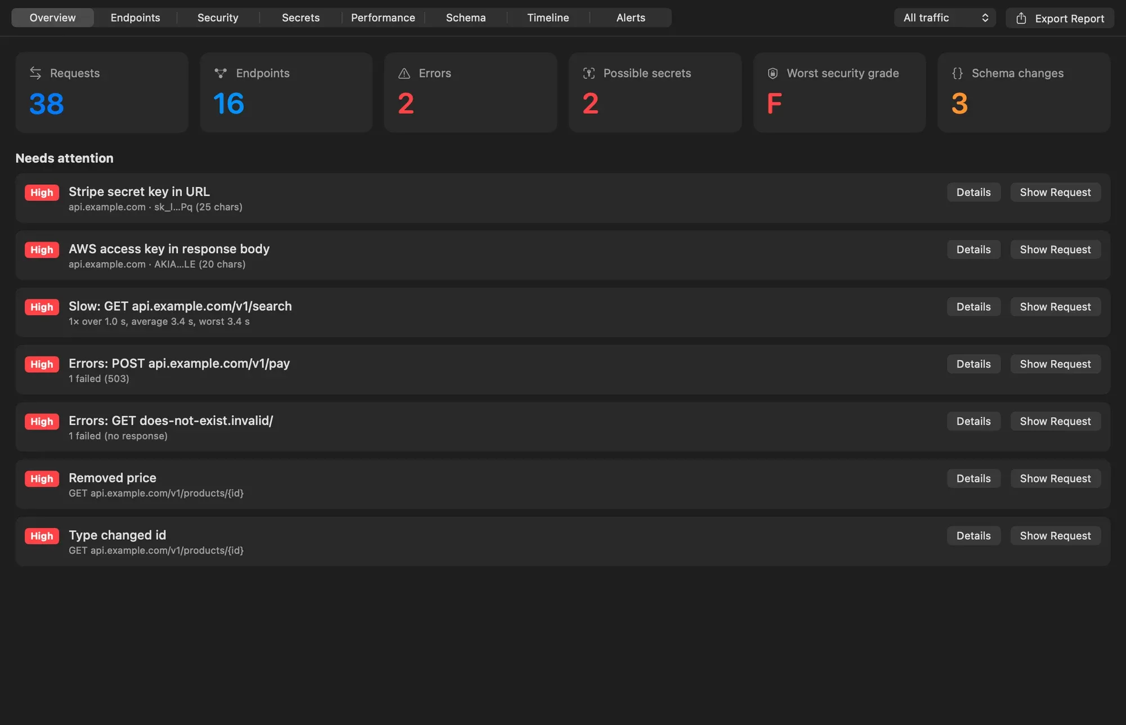The height and width of the screenshot is (725, 1126).
Task: Click High badge on Removed price row
Action: click(x=42, y=479)
